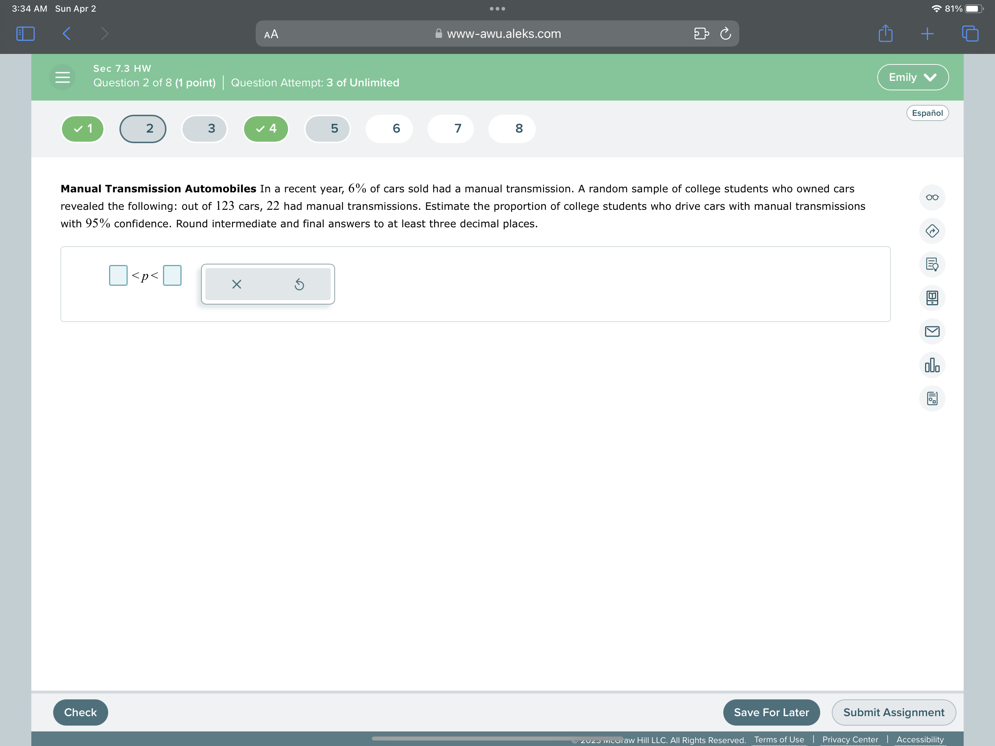Click the lower bound answer box
Viewport: 995px width, 746px height.
118,275
